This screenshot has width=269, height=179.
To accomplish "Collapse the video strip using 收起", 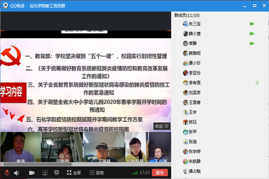I will pyautogui.click(x=162, y=126).
